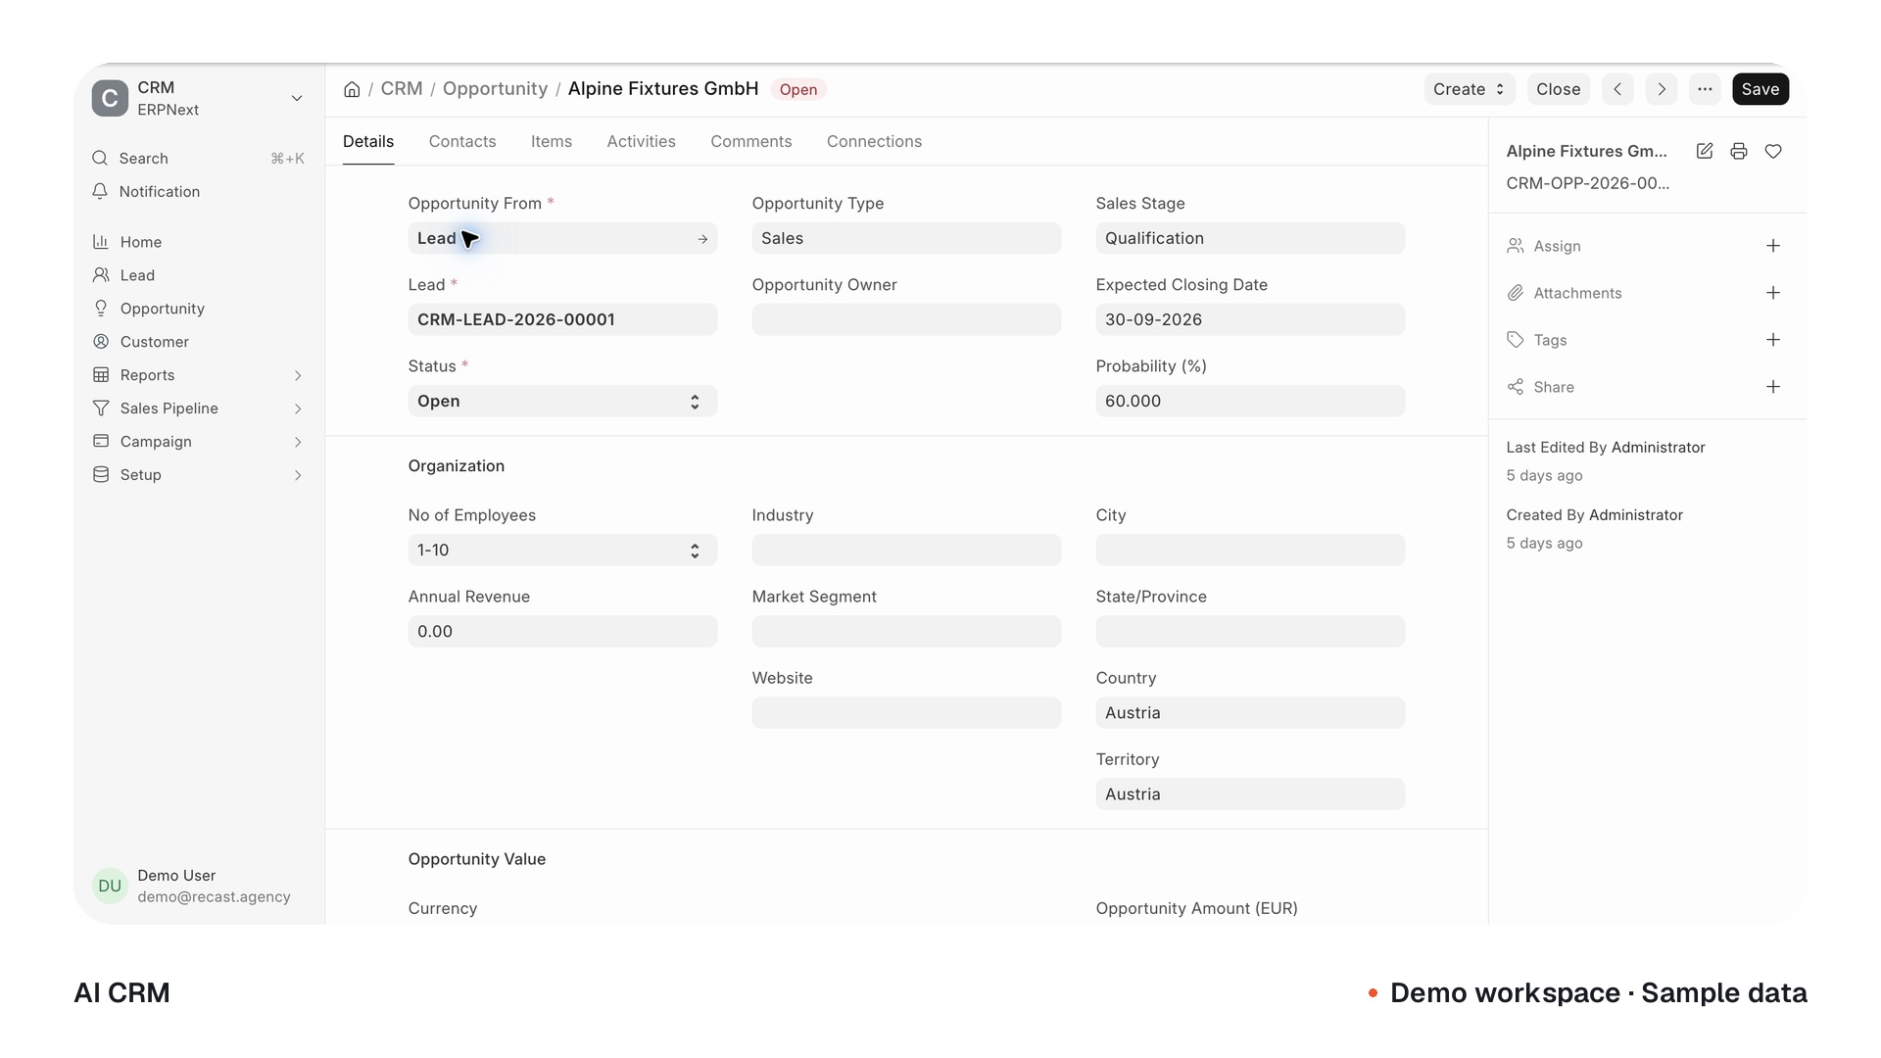This screenshot has height=1058, width=1881.
Task: Click the empty Market Segment field
Action: tap(906, 631)
